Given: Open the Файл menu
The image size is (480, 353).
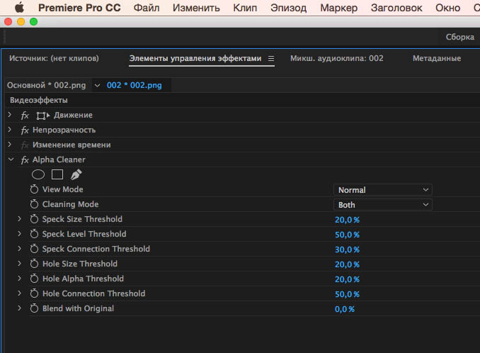Looking at the screenshot, I should click(x=147, y=8).
